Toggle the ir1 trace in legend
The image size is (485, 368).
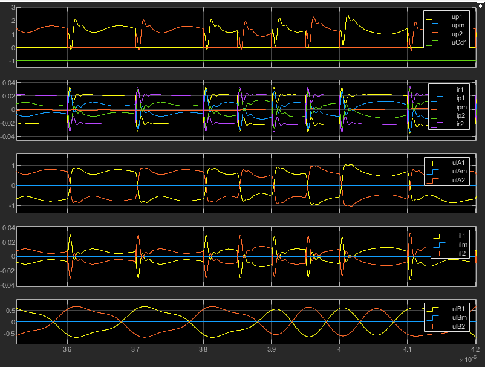461,90
